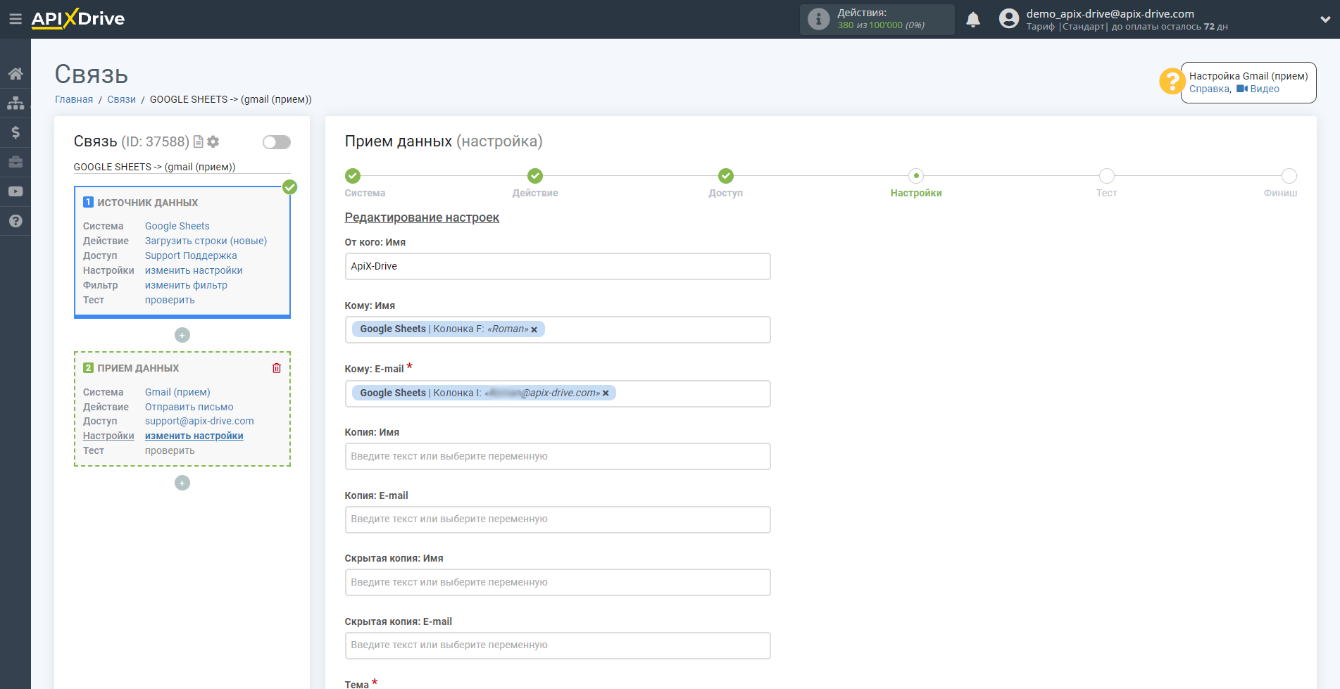Open connection settings gear icon

[213, 142]
